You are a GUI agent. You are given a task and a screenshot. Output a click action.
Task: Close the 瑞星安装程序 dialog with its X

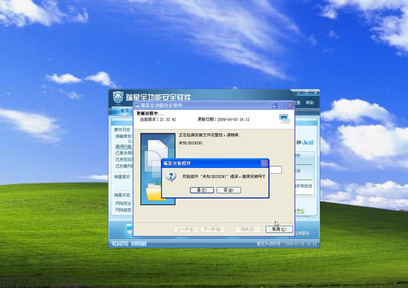click(x=264, y=163)
